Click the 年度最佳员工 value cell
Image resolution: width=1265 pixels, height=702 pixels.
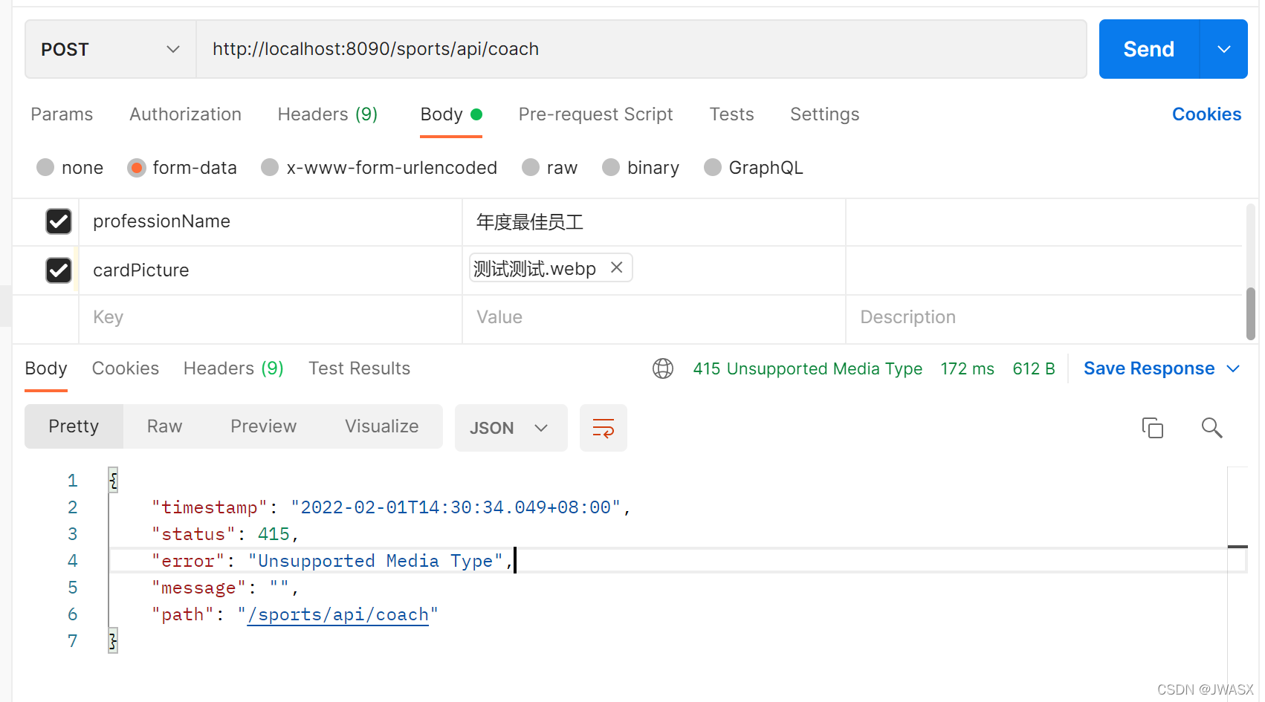pyautogui.click(x=654, y=221)
